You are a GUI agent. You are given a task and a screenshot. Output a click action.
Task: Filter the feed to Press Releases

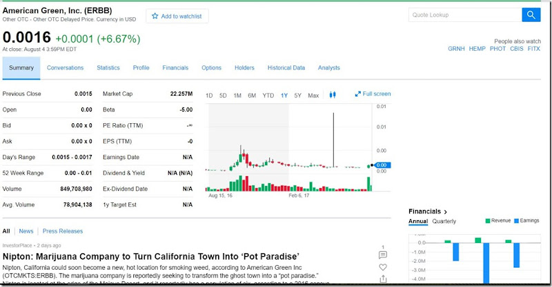coord(63,231)
